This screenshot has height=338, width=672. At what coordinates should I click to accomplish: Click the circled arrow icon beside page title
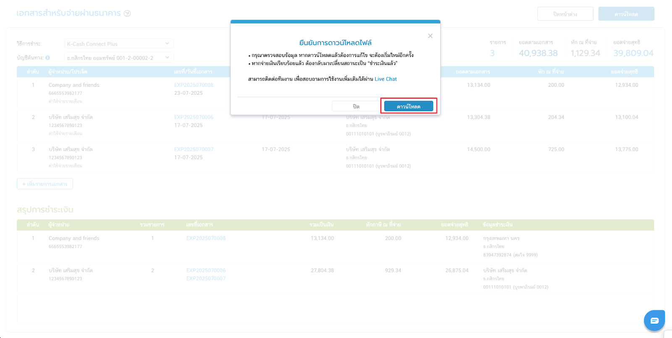tap(127, 13)
